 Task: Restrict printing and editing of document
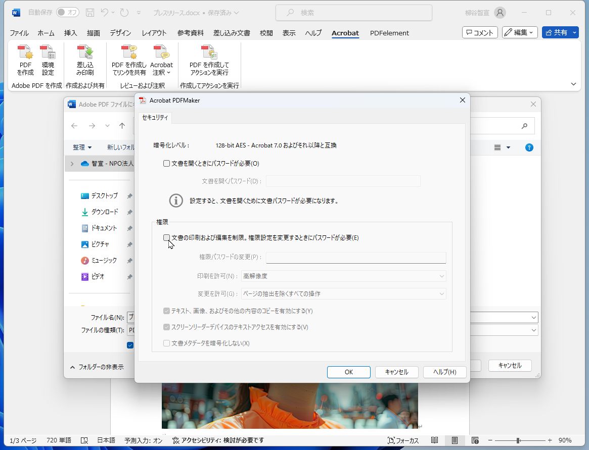click(166, 237)
